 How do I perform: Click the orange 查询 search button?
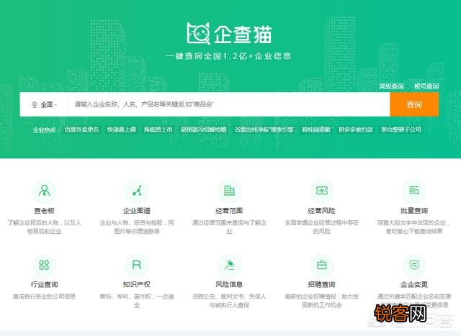(x=414, y=104)
